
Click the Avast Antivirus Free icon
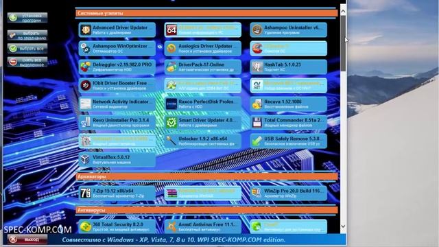click(x=171, y=226)
